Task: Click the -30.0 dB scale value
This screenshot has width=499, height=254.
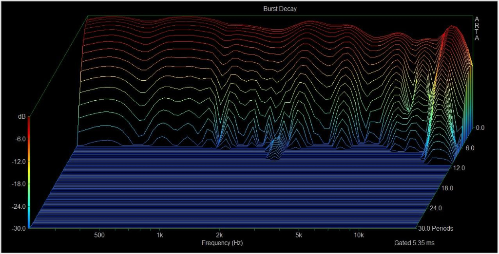Action: click(x=18, y=228)
